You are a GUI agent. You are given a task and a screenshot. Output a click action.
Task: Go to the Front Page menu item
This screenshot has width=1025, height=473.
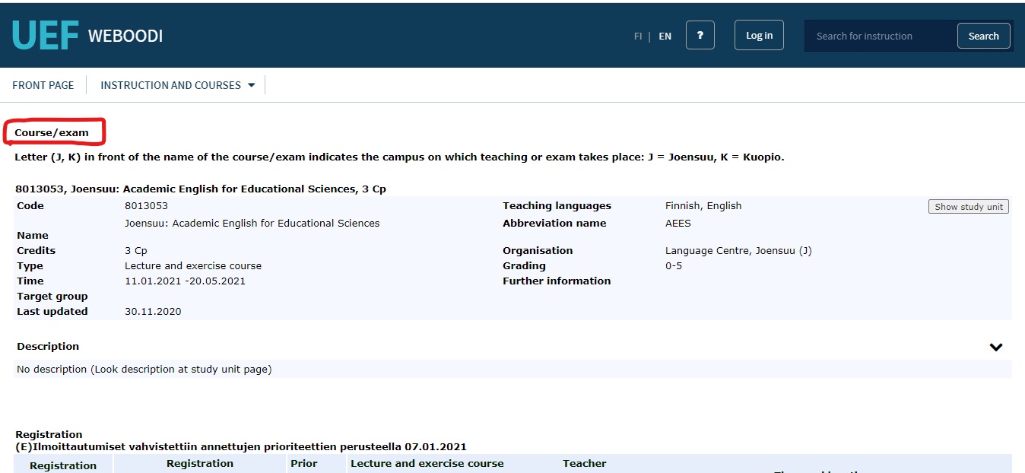(x=43, y=85)
